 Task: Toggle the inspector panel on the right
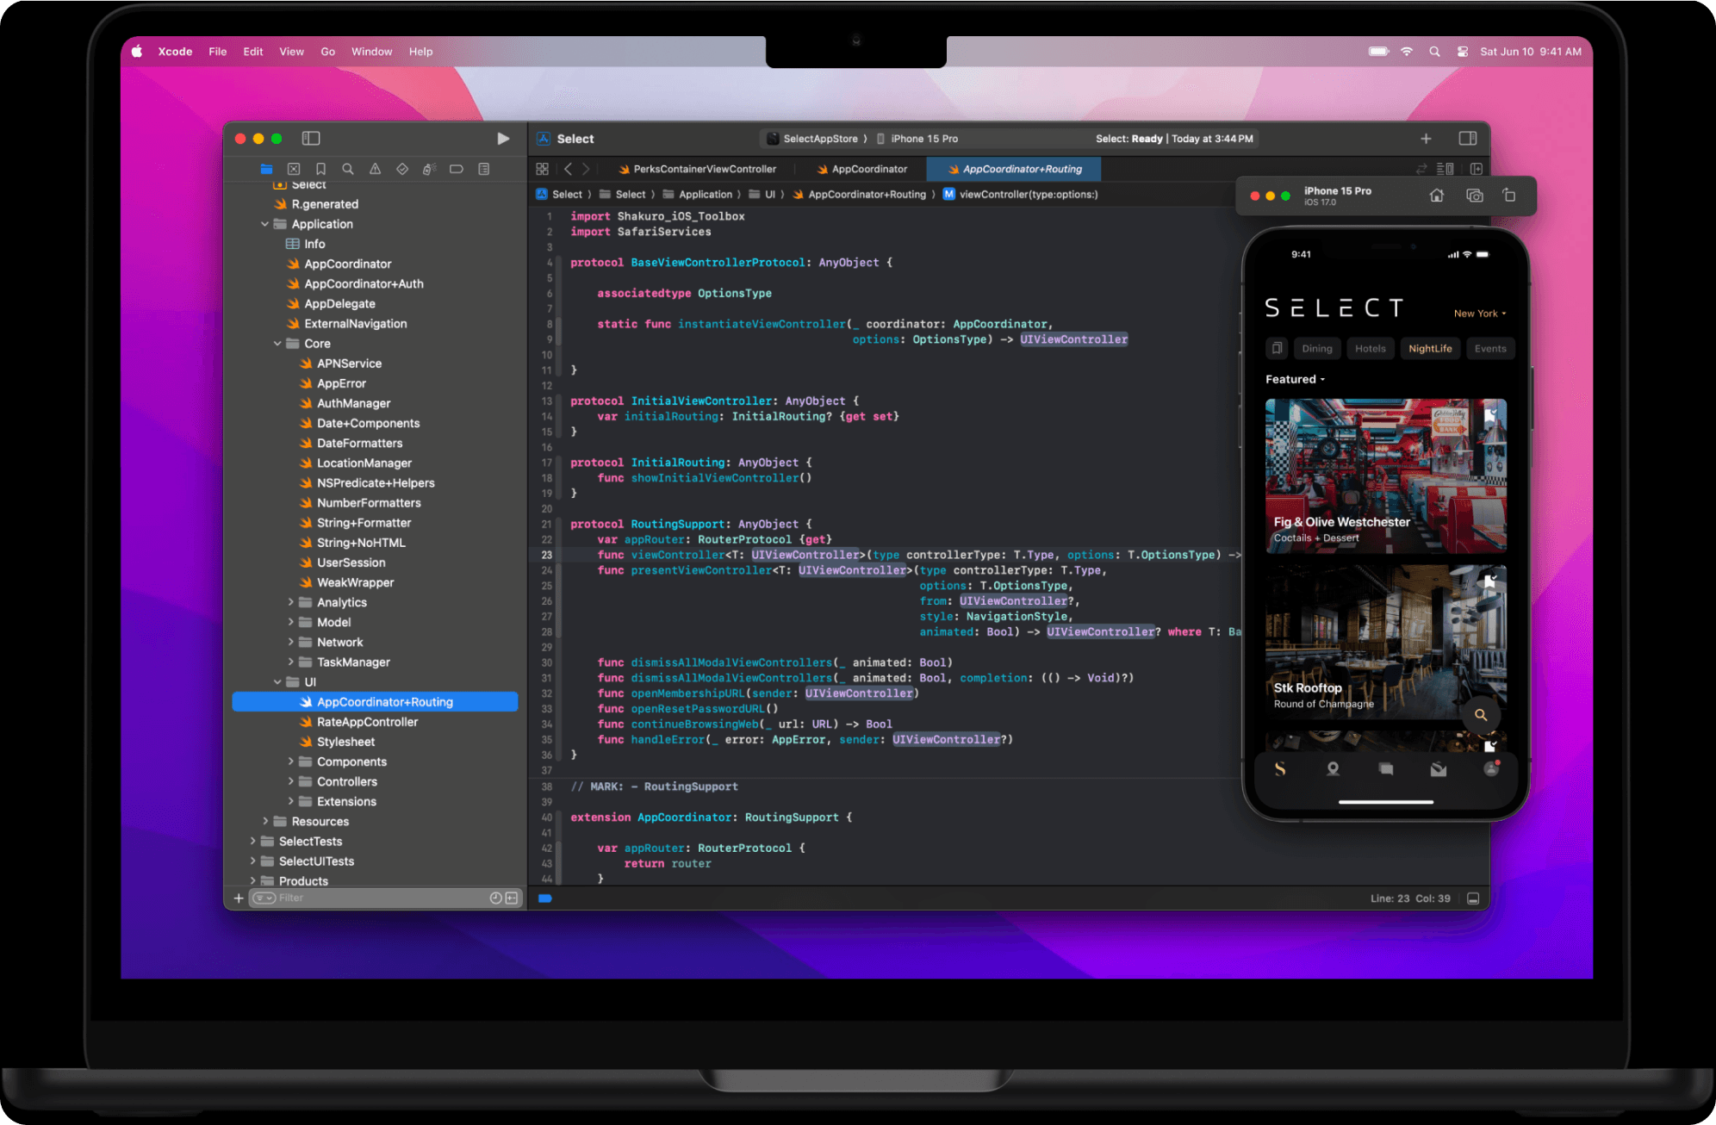(x=1468, y=139)
